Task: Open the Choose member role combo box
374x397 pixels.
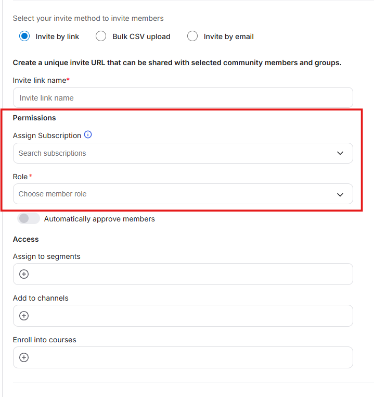Action: [x=172, y=194]
